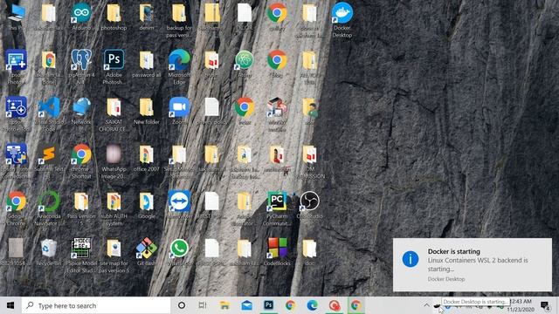Open the 'subh AUTH system' folder
Viewport: 559px width, 314px height.
click(x=114, y=208)
